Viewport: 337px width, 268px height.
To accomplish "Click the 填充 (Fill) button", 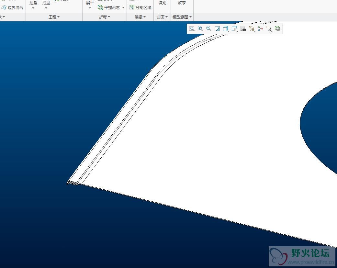I will (162, 3).
